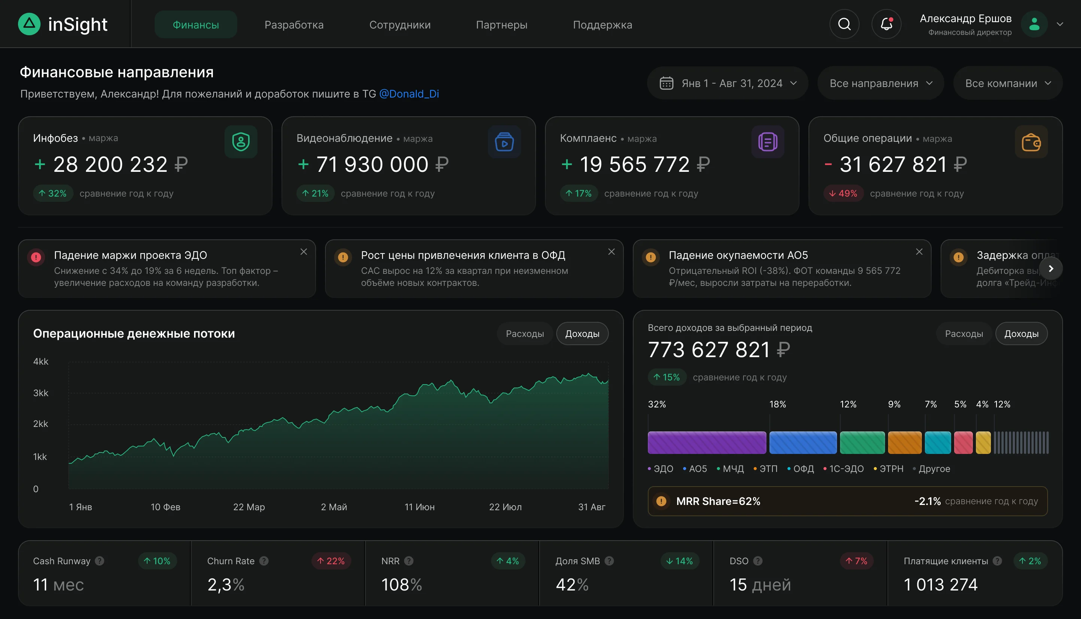Switch income breakdown panel to Доходы
Viewport: 1081px width, 619px height.
[x=1021, y=334]
